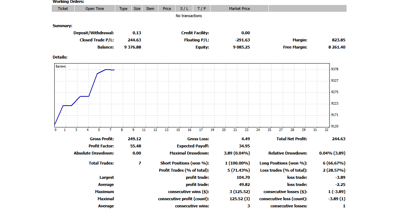The height and width of the screenshot is (212, 404).
Task: Click the Open Time column header
Action: pyautogui.click(x=95, y=9)
